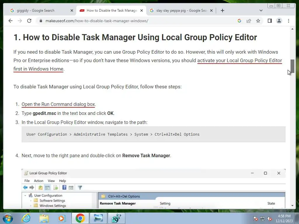Close the slay slay peppa pig tab
This screenshot has height=224, width=299.
coord(211,10)
